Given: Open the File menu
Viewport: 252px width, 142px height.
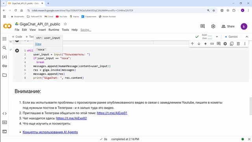Looking at the screenshot, I should 17,30.
